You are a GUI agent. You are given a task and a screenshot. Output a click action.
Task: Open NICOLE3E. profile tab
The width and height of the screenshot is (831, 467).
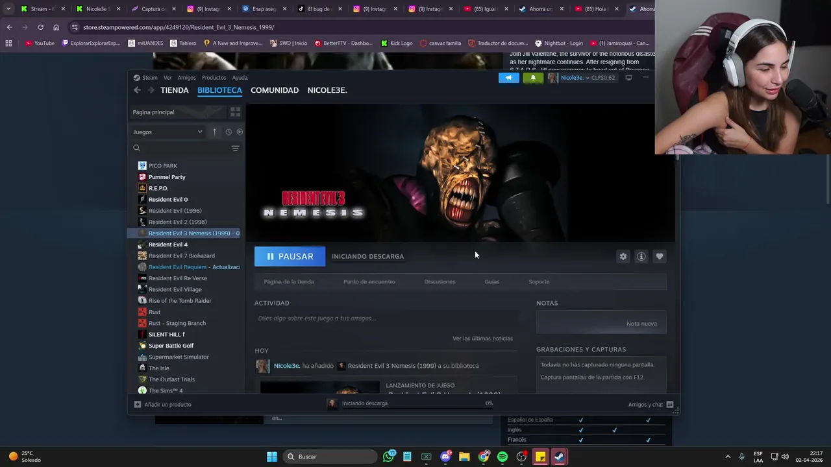click(x=327, y=90)
